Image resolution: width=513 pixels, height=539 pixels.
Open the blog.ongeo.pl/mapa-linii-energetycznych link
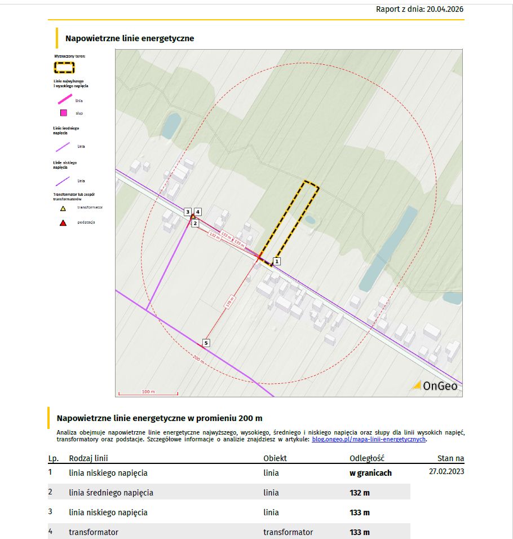(x=369, y=439)
